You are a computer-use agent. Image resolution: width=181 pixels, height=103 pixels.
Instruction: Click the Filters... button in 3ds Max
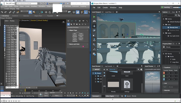tap(57, 95)
